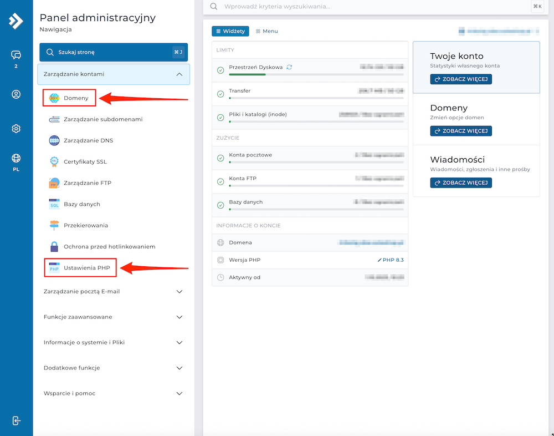Refresh Przestrzeń Dyskowa usage icon
The image size is (554, 436).
[289, 67]
